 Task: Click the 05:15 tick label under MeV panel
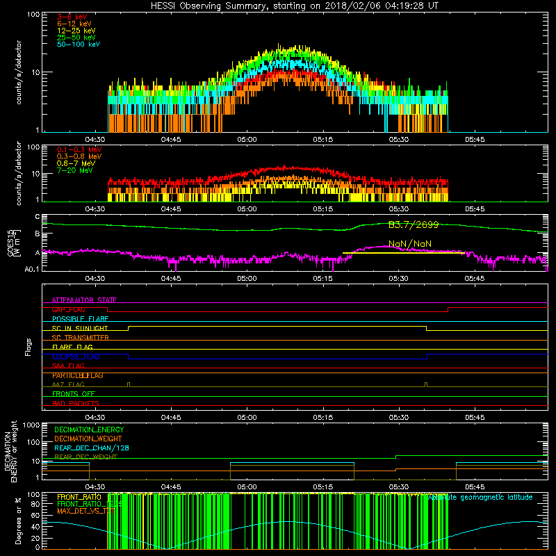pos(322,209)
